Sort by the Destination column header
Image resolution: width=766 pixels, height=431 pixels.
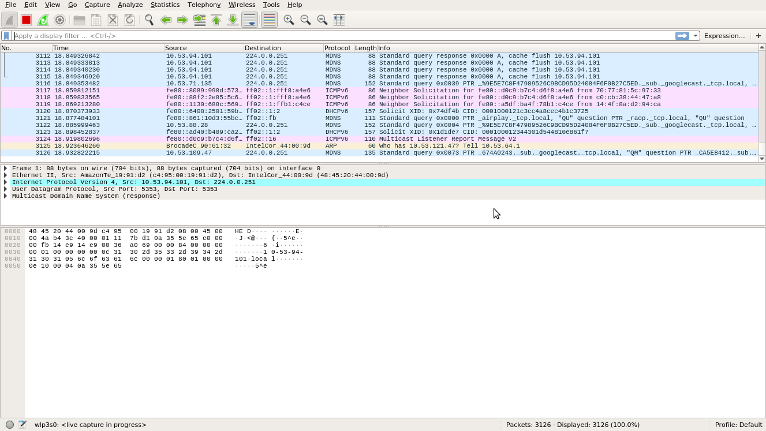click(x=283, y=48)
